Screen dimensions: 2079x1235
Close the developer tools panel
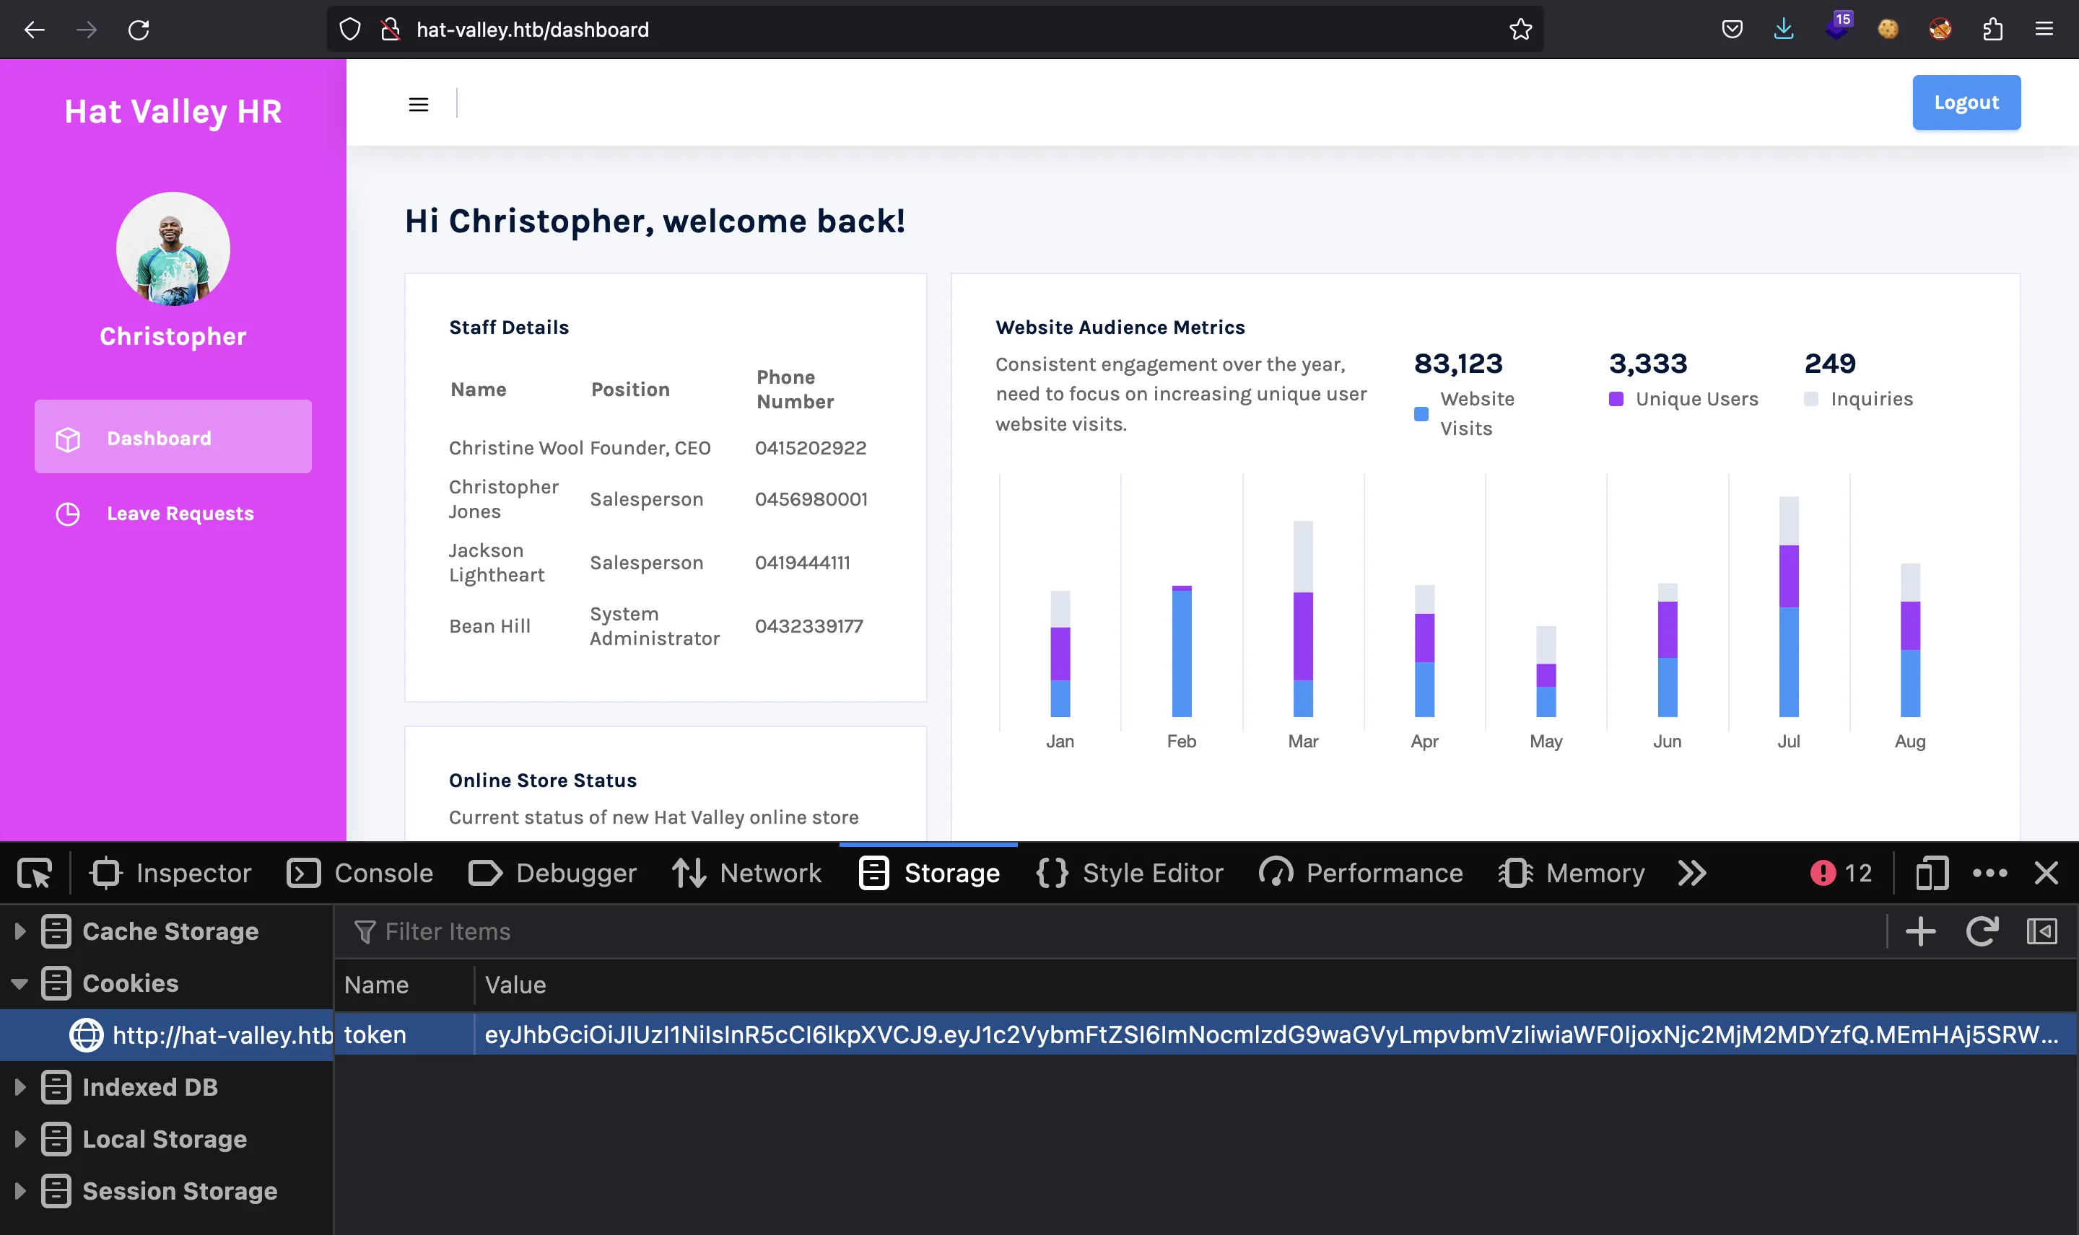tap(2046, 873)
